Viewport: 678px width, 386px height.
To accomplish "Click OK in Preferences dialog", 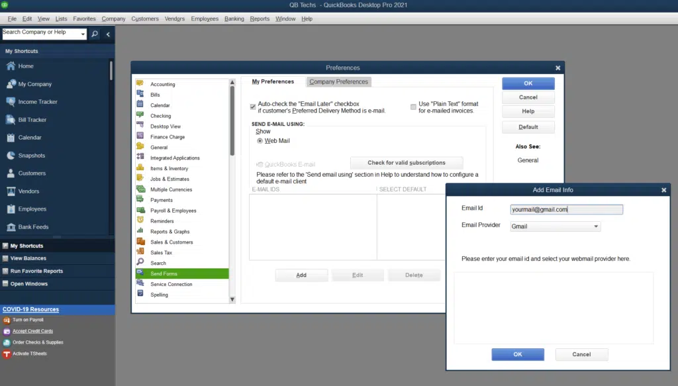I will (528, 83).
